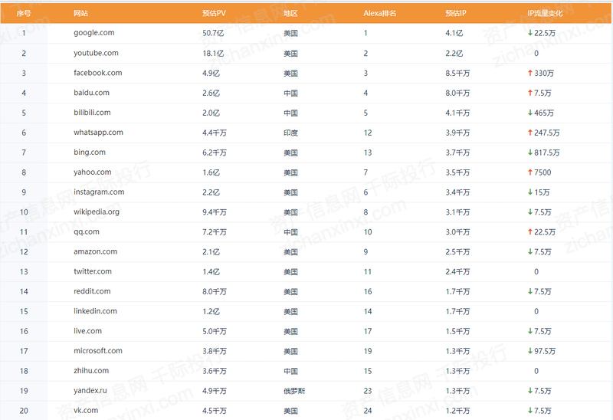Click the red up arrow beside 247.5万
Image resolution: width=613 pixels, height=420 pixels.
pyautogui.click(x=529, y=133)
